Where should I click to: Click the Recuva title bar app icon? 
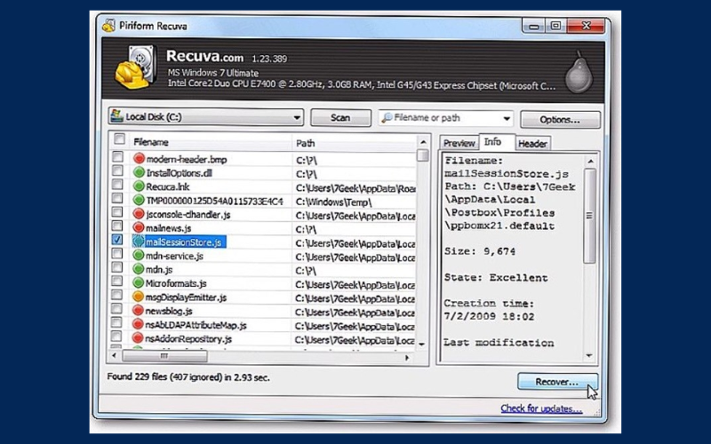pyautogui.click(x=108, y=26)
